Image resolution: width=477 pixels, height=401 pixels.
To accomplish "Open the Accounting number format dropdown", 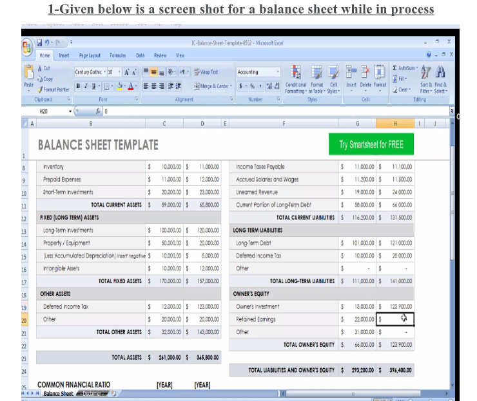I will click(278, 72).
